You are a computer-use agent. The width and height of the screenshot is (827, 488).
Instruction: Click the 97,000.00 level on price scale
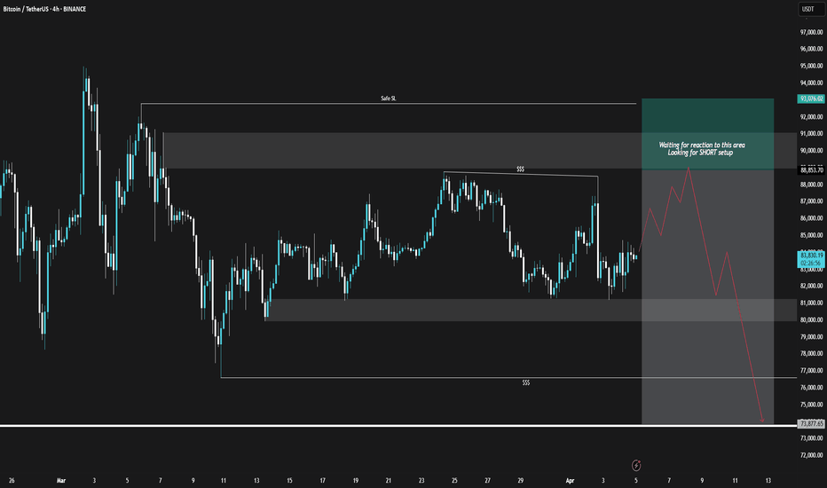click(x=811, y=32)
